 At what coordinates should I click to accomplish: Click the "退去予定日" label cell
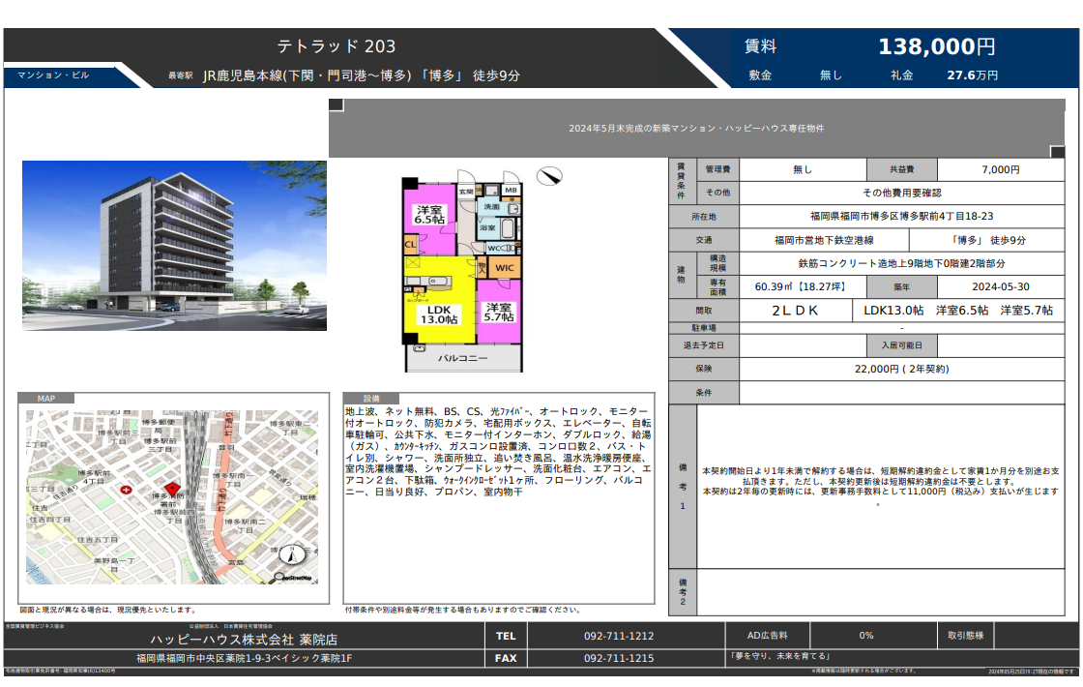704,344
